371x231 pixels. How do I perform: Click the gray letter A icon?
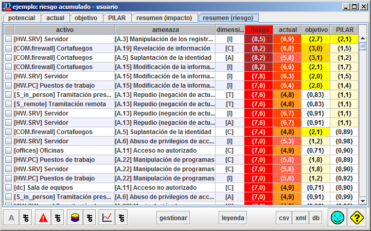pyautogui.click(x=11, y=218)
